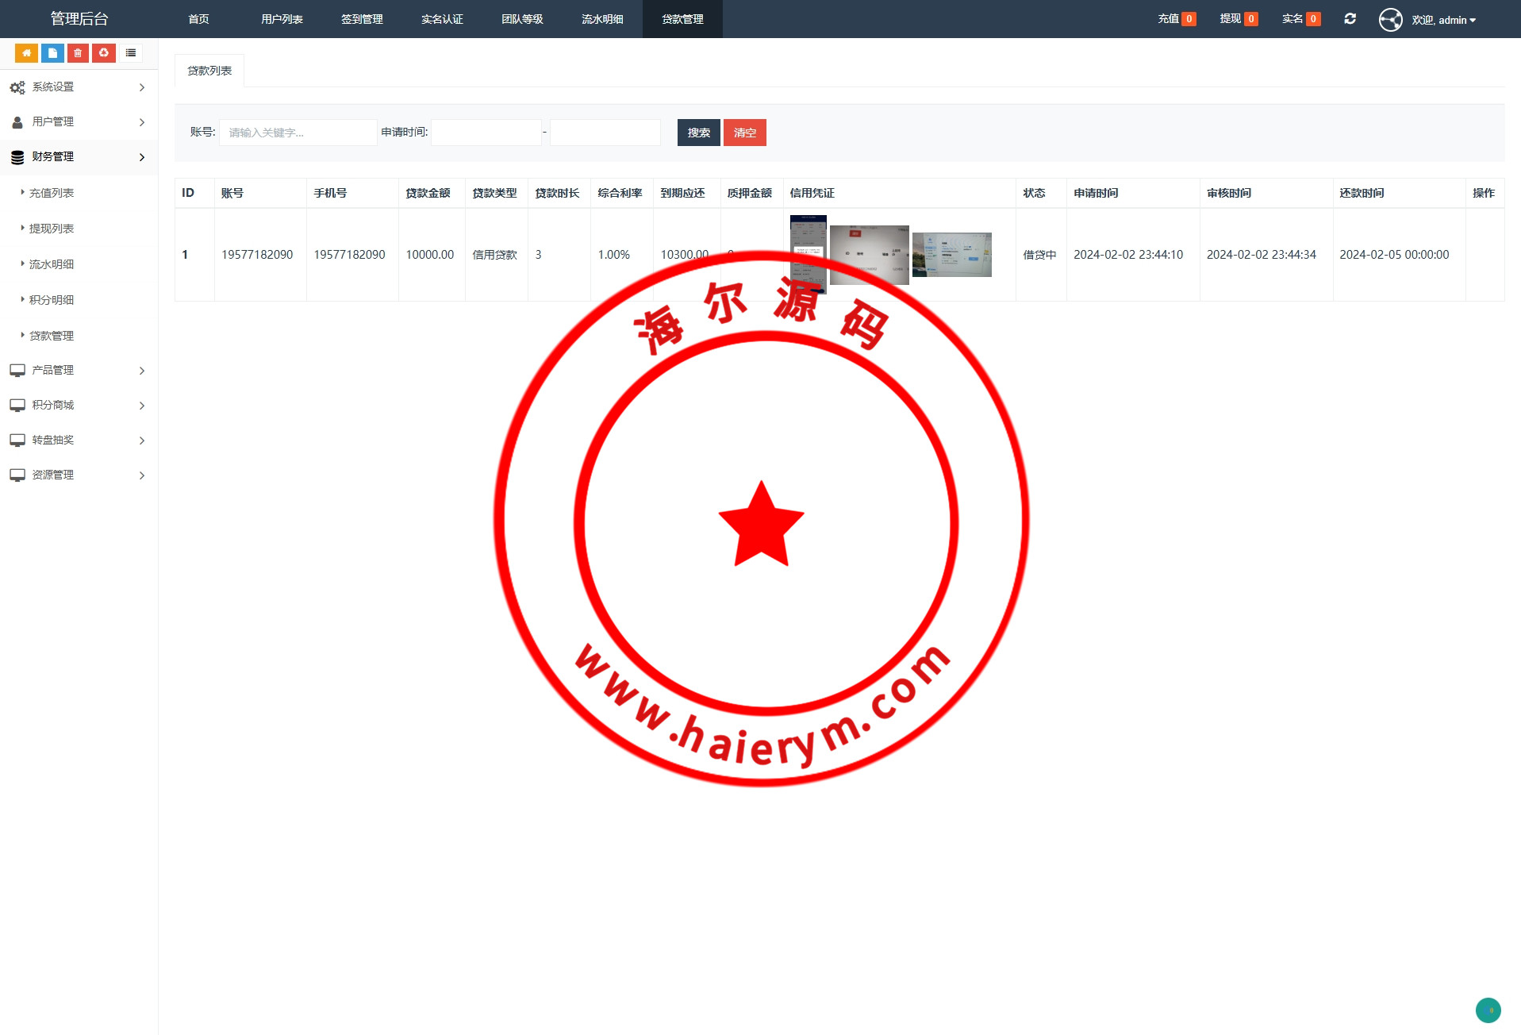Click the red recycle icon button
The height and width of the screenshot is (1035, 1521).
104,53
